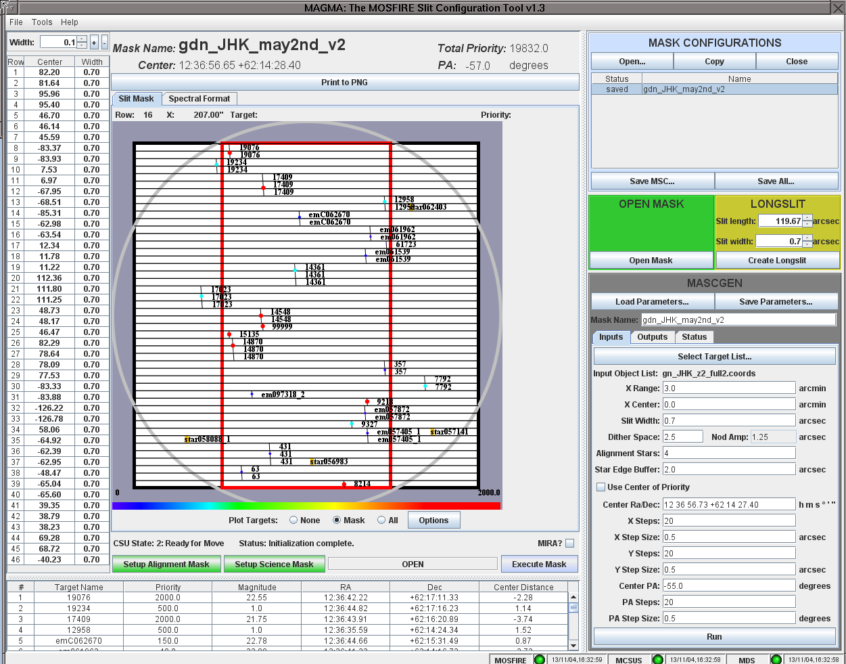The width and height of the screenshot is (846, 664).
Task: Select slit row 16 in the slit table
Action: click(58, 235)
